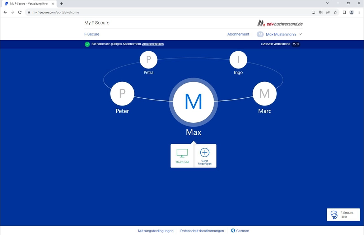Image resolution: width=364 pixels, height=235 pixels.
Task: Click the green subscription valid checkmark
Action: click(87, 44)
